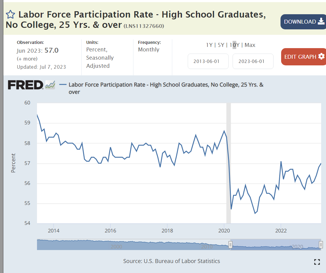The height and width of the screenshot is (273, 326).
Task: Click the series ID LNS11327660
Action: 144,26
